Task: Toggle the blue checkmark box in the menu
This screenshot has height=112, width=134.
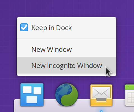Action: coord(24,27)
